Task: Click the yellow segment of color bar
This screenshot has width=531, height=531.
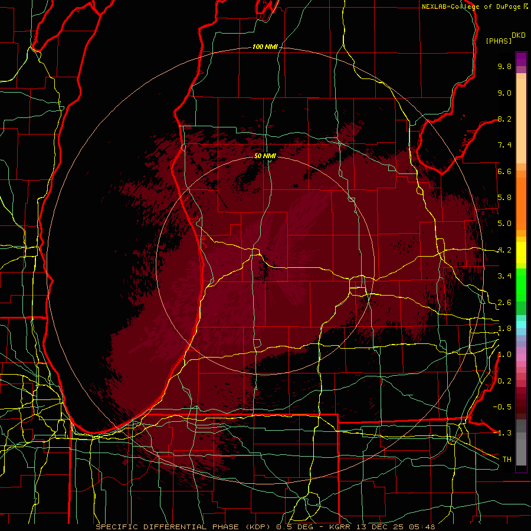Action: (x=521, y=253)
